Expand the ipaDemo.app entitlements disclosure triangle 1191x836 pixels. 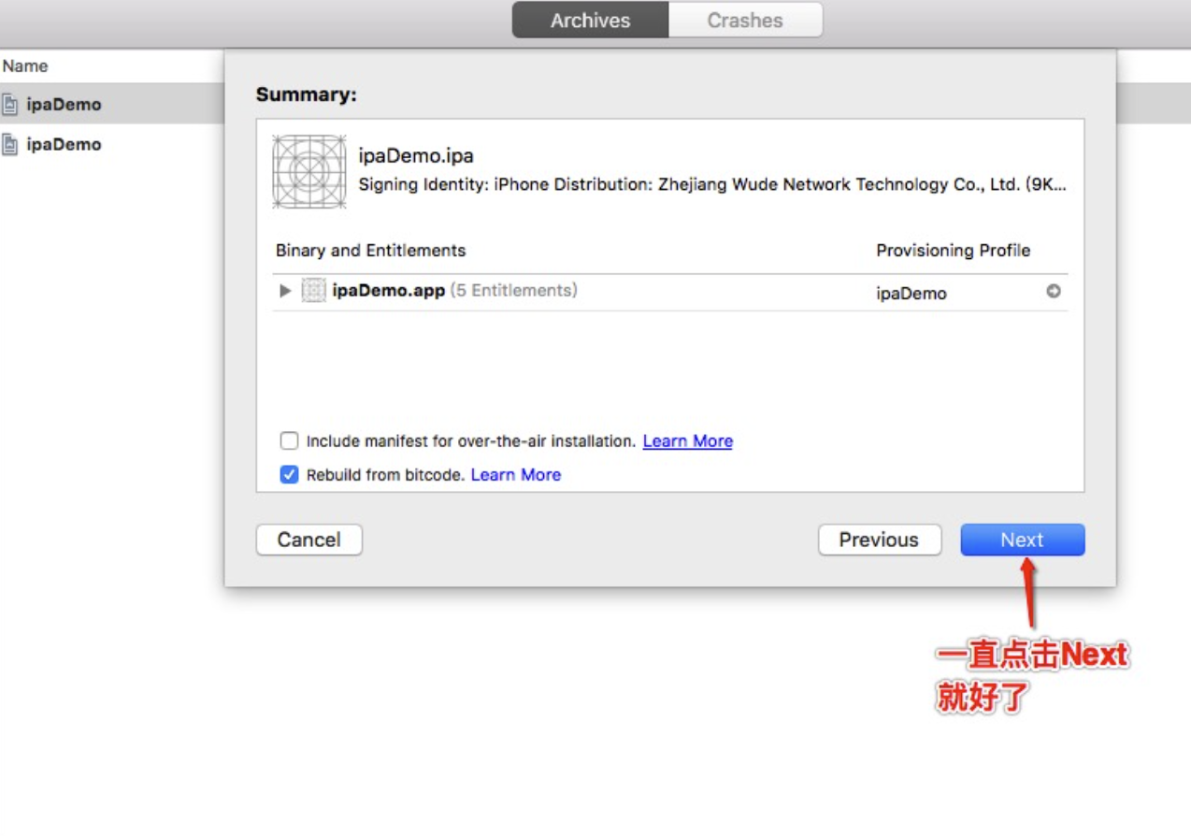285,291
